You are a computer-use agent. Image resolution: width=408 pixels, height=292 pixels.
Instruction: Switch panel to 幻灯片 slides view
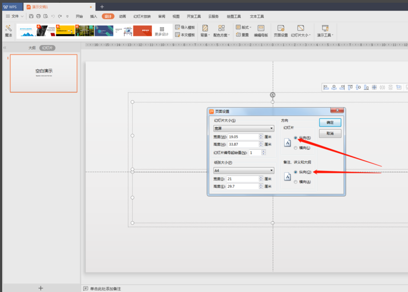47,48
